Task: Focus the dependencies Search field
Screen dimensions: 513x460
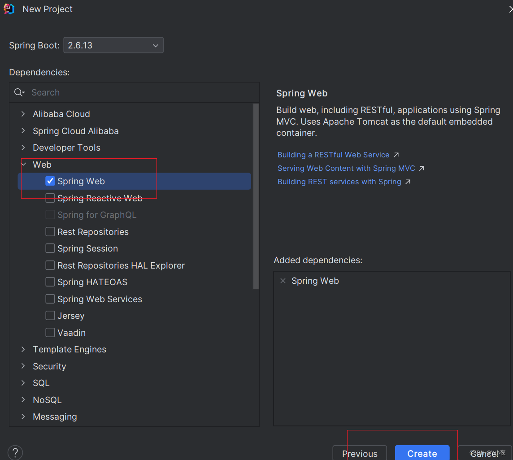Action: [x=134, y=93]
